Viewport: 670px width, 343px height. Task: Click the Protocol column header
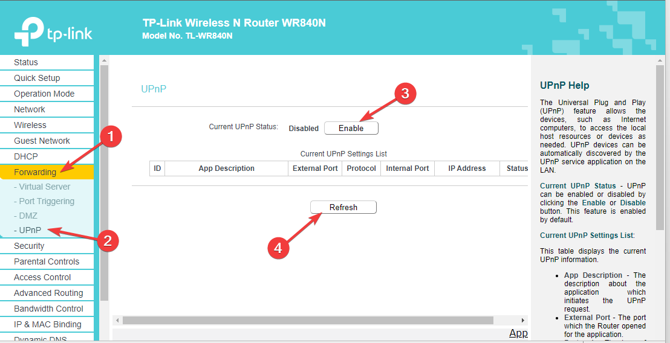coord(362,168)
